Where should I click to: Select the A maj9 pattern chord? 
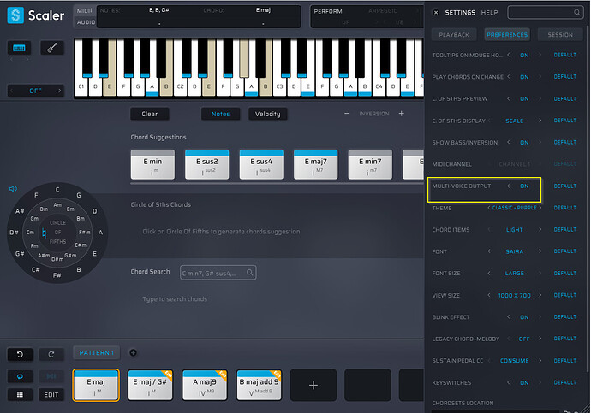pyautogui.click(x=205, y=385)
